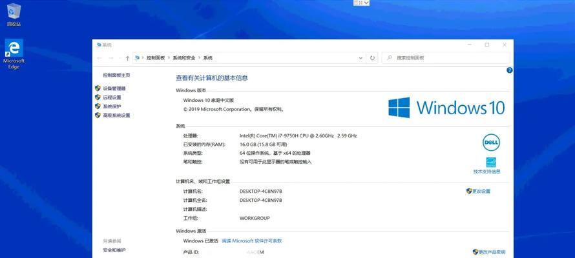Screen dimensions: 575x258
Task: Click the Windows 已激活 status text
Action: (200, 241)
